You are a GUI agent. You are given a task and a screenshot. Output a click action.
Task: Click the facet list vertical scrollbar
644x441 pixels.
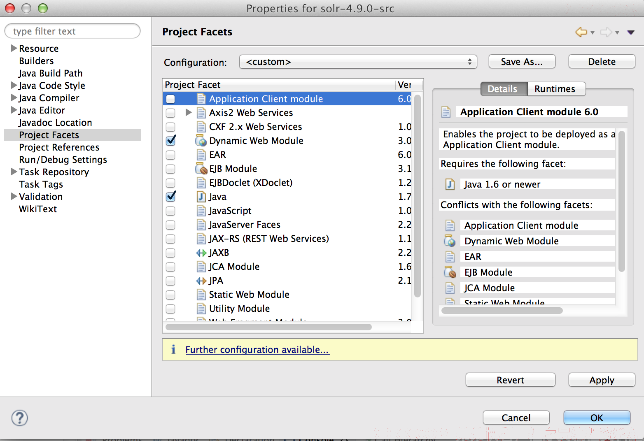click(x=417, y=196)
